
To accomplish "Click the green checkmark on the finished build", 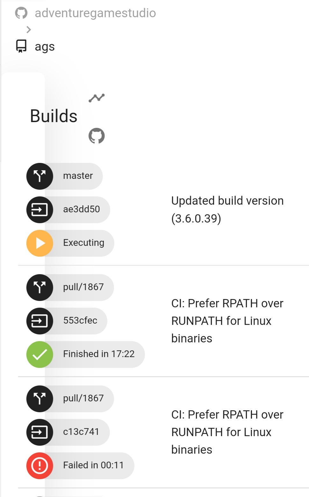I will pos(40,354).
